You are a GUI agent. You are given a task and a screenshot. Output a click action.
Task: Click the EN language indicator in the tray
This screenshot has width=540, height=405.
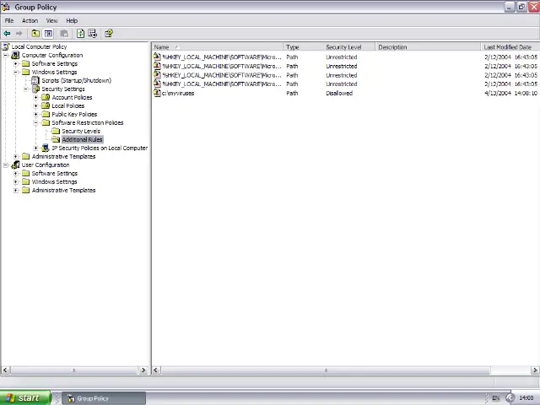[495, 398]
